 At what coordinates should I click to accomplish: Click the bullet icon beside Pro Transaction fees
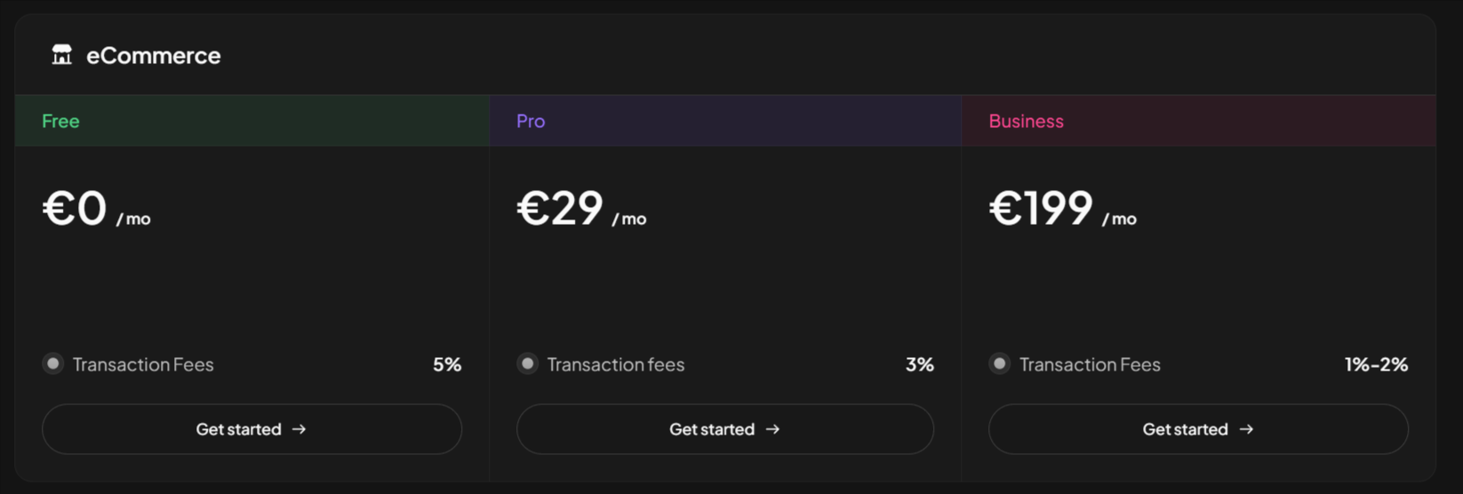[x=528, y=363]
